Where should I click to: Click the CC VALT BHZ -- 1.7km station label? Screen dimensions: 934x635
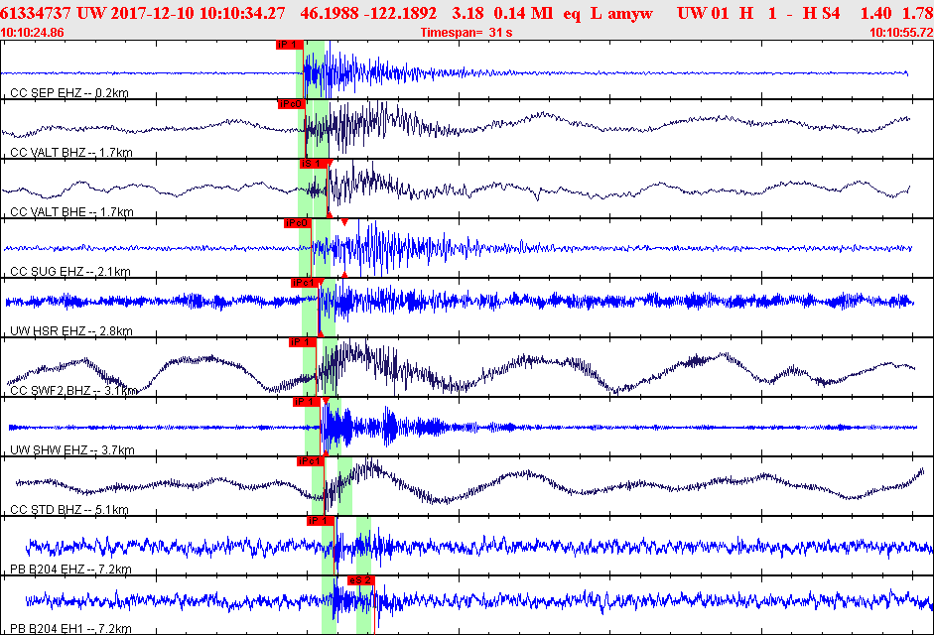71,153
